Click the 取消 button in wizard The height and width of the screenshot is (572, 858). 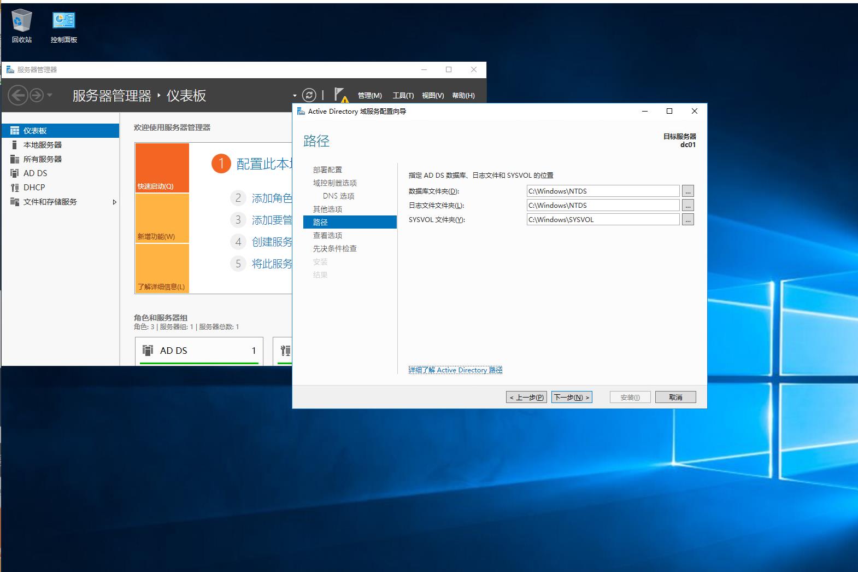675,398
